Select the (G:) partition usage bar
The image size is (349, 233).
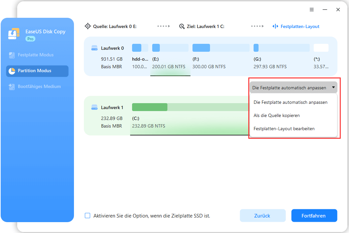tap(282, 48)
